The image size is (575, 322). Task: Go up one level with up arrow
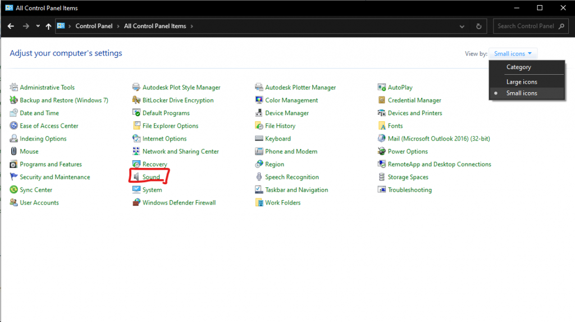point(48,26)
